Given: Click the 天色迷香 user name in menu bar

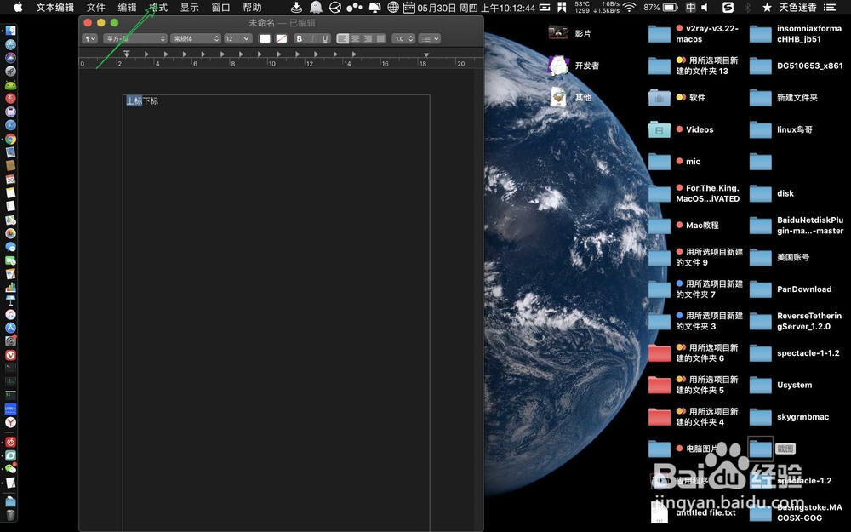Looking at the screenshot, I should [798, 7].
